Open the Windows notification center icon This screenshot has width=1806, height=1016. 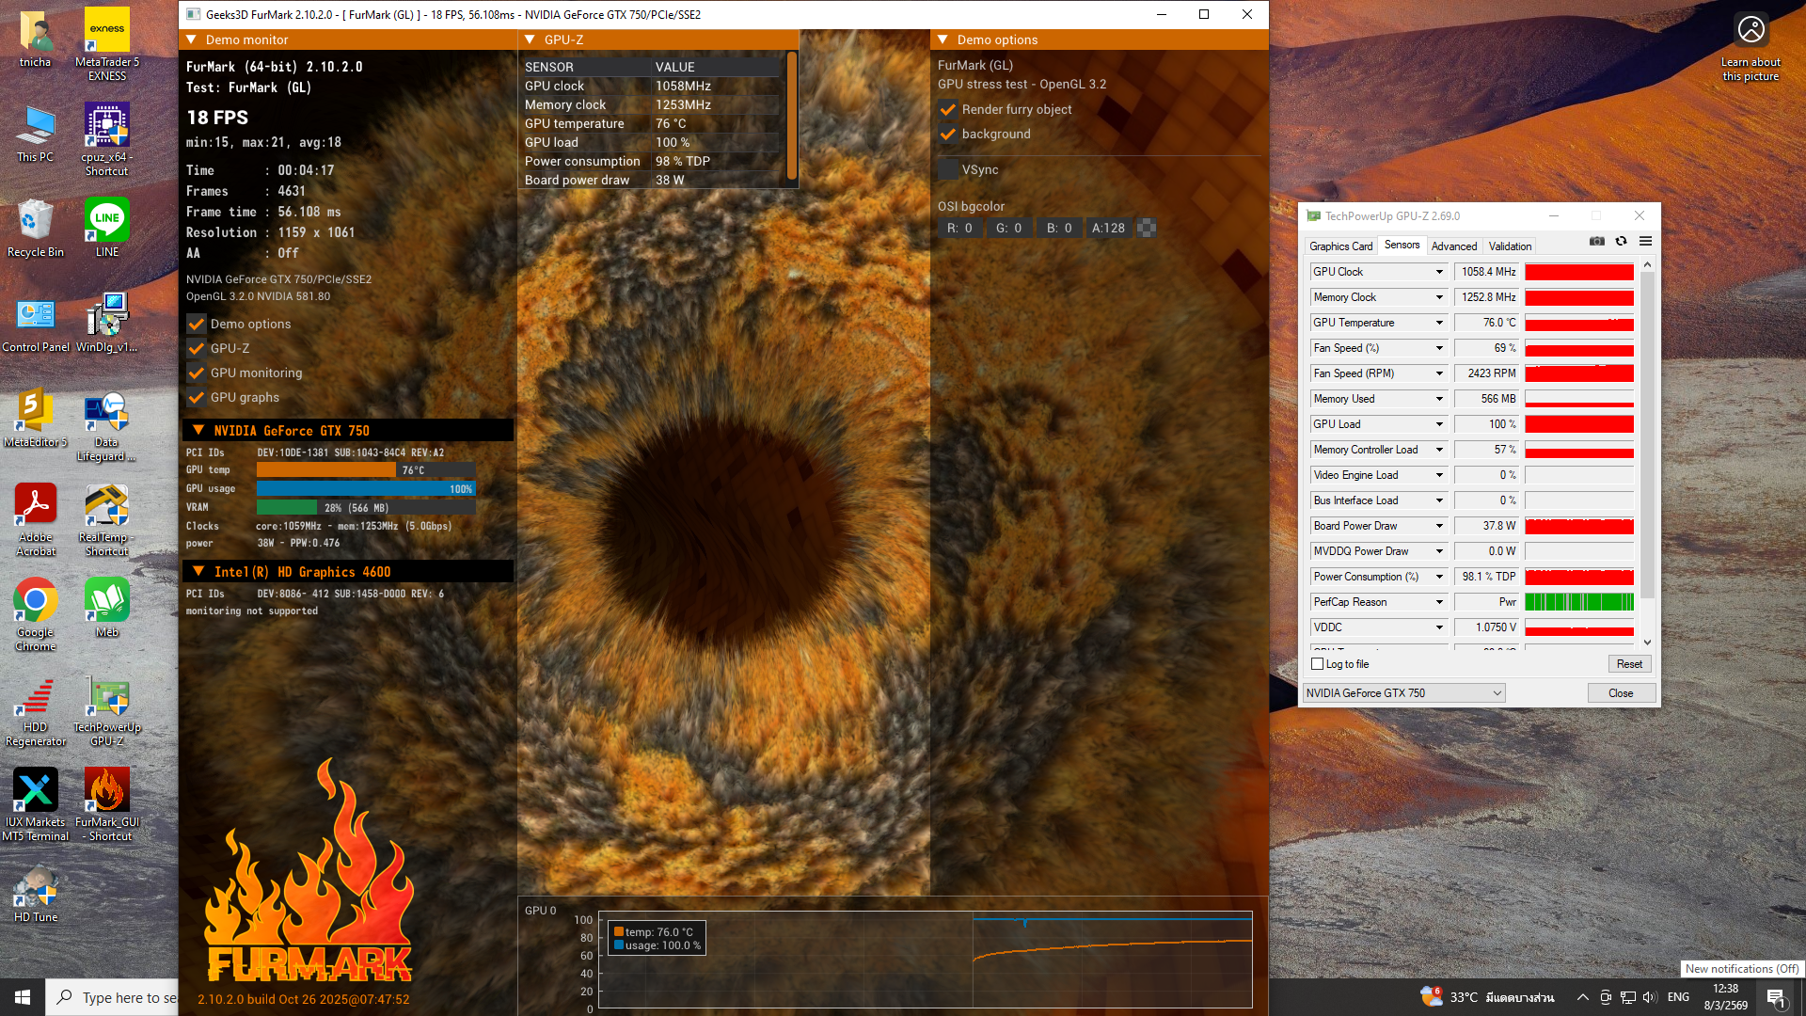tap(1775, 997)
